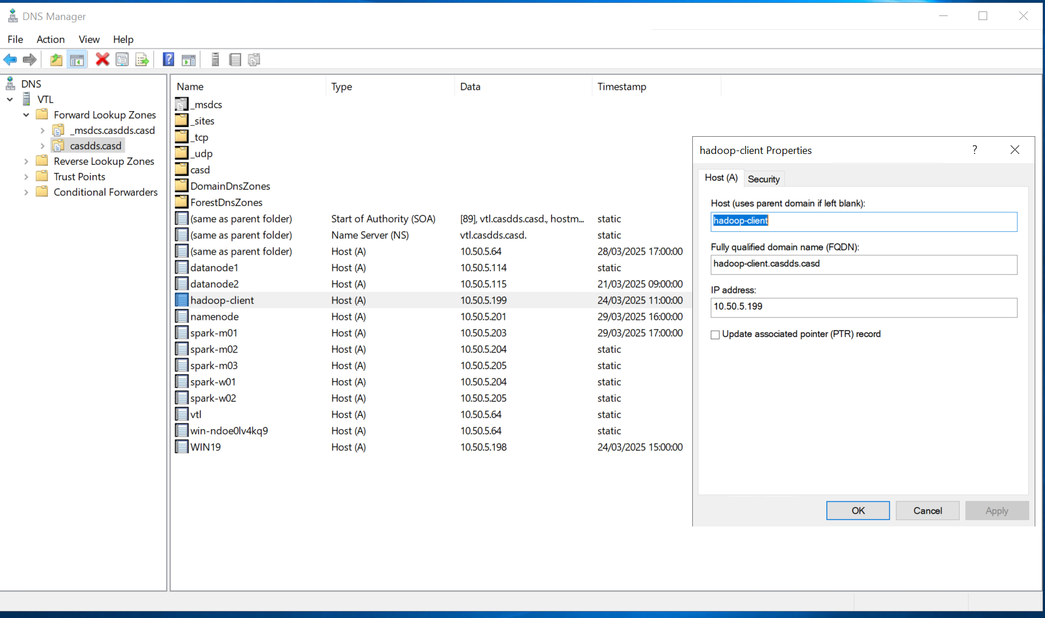Open the Up One Level folder icon
The width and height of the screenshot is (1045, 618).
point(56,59)
